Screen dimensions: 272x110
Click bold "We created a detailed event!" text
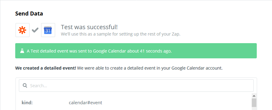click(x=46, y=68)
